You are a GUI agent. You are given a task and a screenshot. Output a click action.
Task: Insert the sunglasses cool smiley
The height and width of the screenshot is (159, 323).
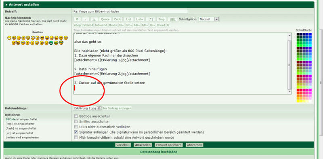coord(42,38)
